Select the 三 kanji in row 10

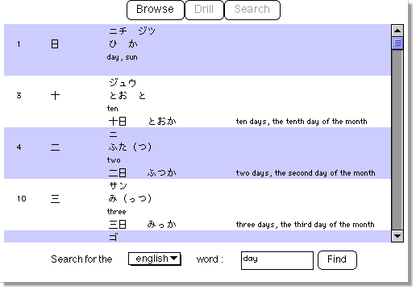55,199
